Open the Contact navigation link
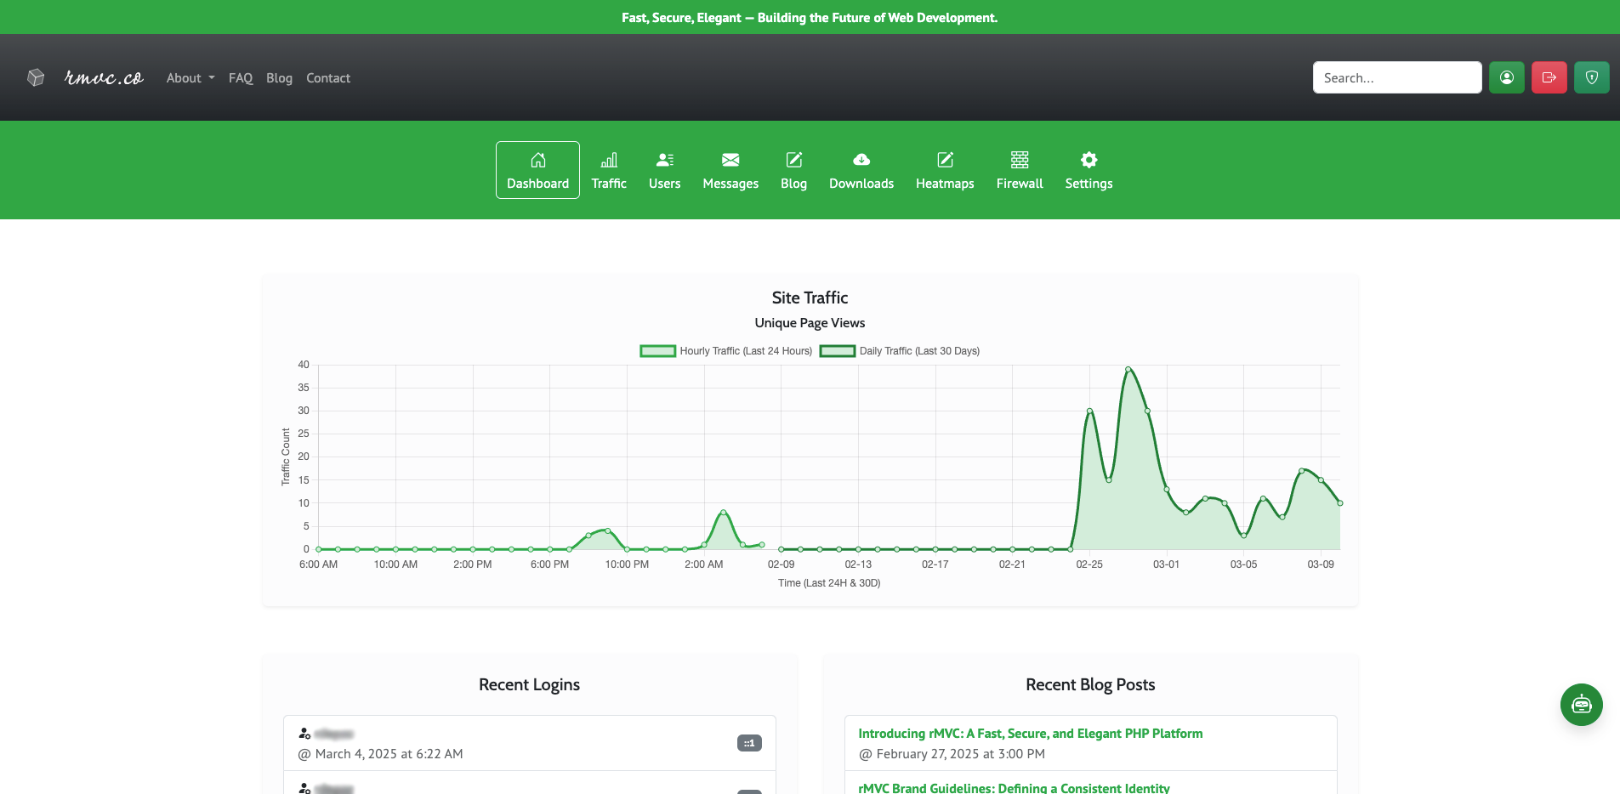The image size is (1620, 794). click(x=327, y=78)
